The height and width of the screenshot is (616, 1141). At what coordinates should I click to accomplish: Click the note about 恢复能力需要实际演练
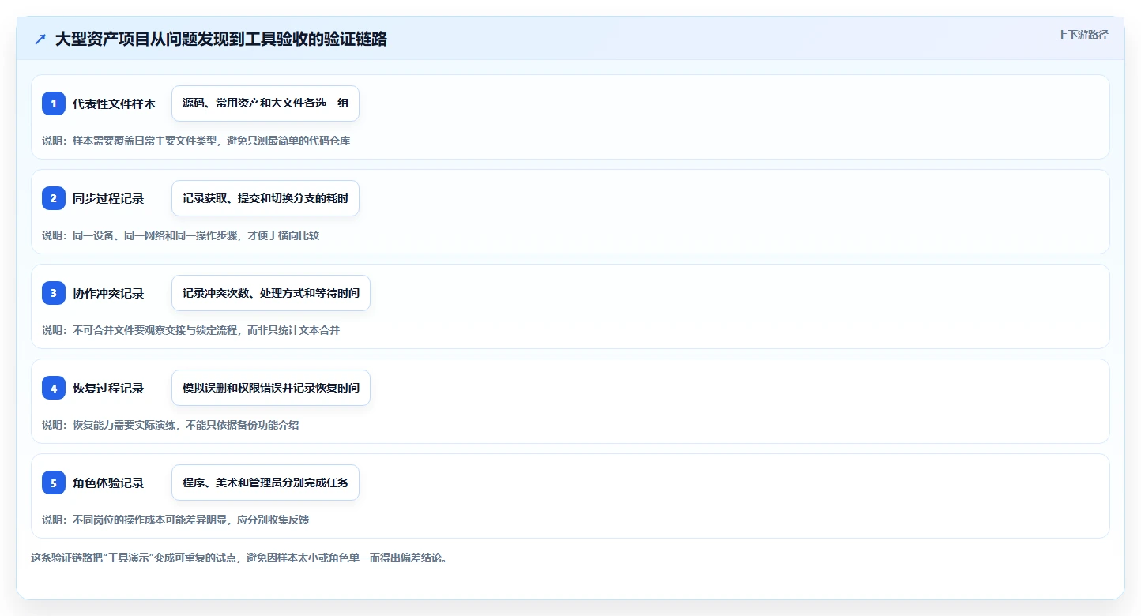(x=171, y=425)
